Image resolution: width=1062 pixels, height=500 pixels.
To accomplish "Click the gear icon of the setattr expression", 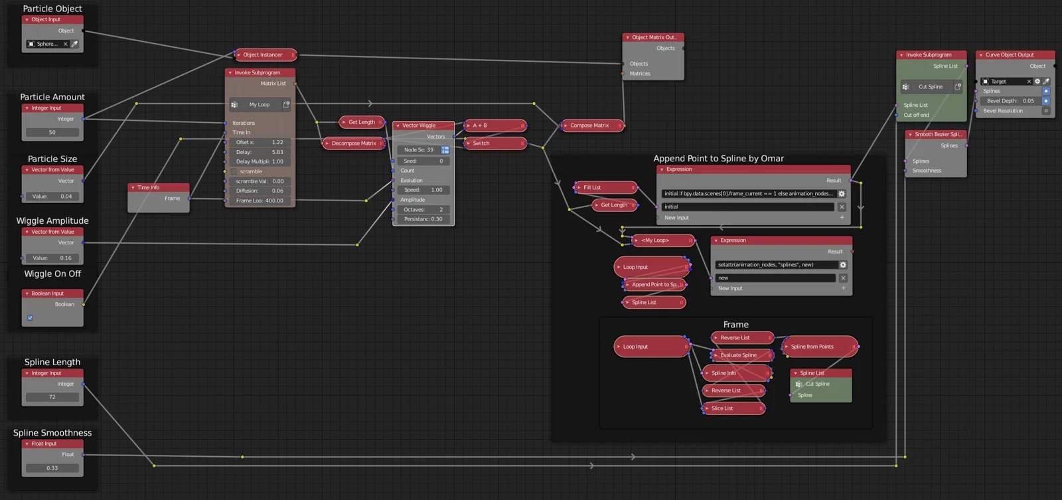I will [x=843, y=264].
